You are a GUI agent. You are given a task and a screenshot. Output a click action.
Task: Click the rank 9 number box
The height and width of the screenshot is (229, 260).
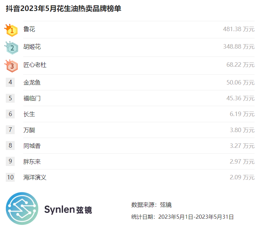tap(10, 161)
